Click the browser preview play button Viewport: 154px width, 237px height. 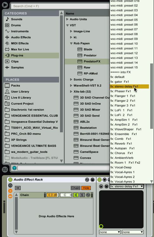[x=5, y=5]
